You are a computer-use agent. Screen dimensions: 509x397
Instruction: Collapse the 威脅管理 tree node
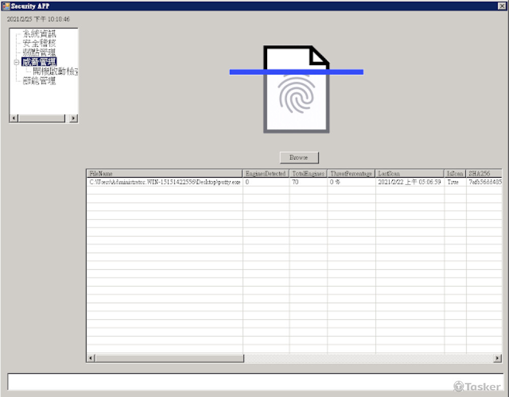point(17,63)
